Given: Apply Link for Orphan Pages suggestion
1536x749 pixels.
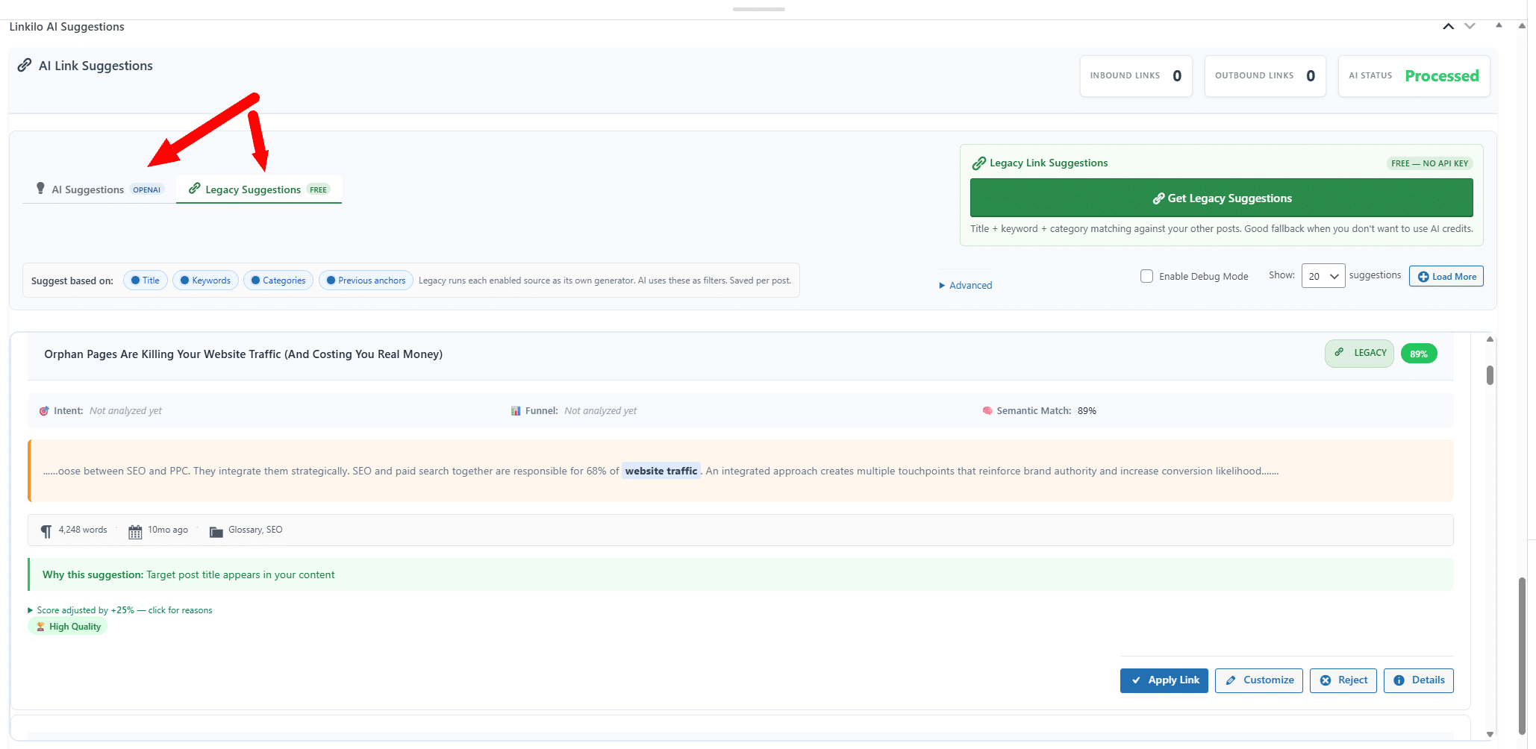Looking at the screenshot, I should click(x=1164, y=680).
